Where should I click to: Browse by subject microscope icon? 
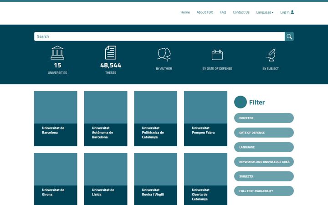click(271, 55)
